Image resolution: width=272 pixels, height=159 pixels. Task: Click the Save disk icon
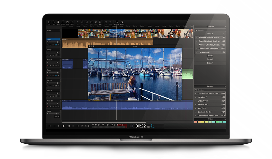click(x=58, y=22)
